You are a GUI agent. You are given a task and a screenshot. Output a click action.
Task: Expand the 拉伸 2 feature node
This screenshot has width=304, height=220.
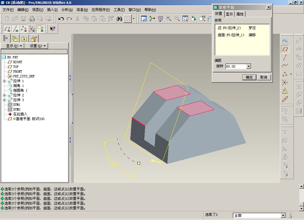4,95
